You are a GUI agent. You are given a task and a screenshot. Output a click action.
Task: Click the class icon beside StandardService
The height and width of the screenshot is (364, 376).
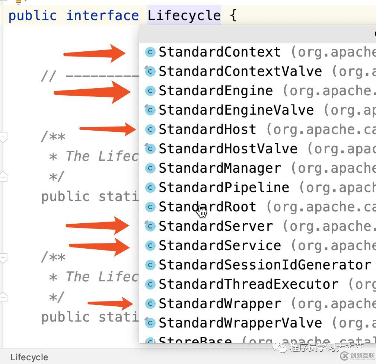[150, 246]
